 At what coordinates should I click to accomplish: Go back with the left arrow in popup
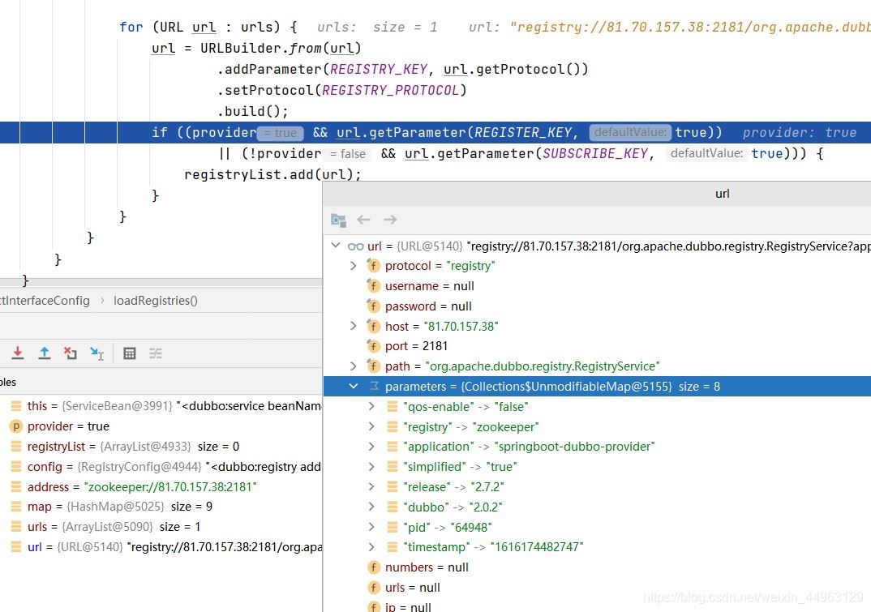pyautogui.click(x=364, y=220)
